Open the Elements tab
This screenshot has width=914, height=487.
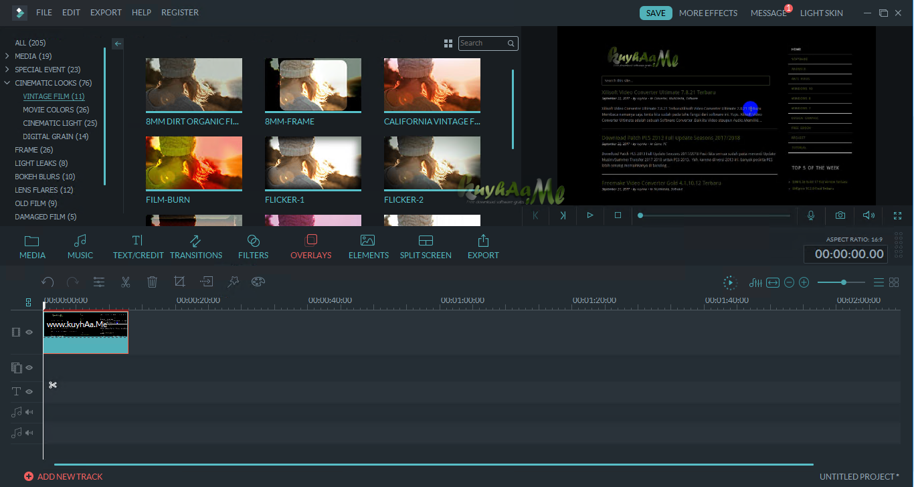click(368, 247)
